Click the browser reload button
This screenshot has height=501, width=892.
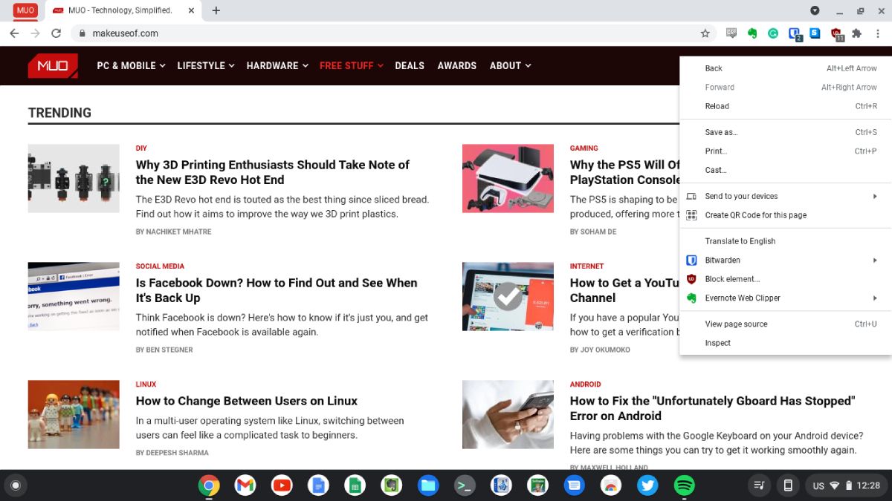coord(56,33)
